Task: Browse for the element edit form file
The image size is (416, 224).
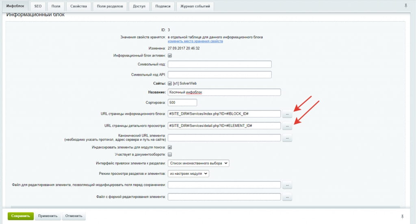Action: coord(287,197)
